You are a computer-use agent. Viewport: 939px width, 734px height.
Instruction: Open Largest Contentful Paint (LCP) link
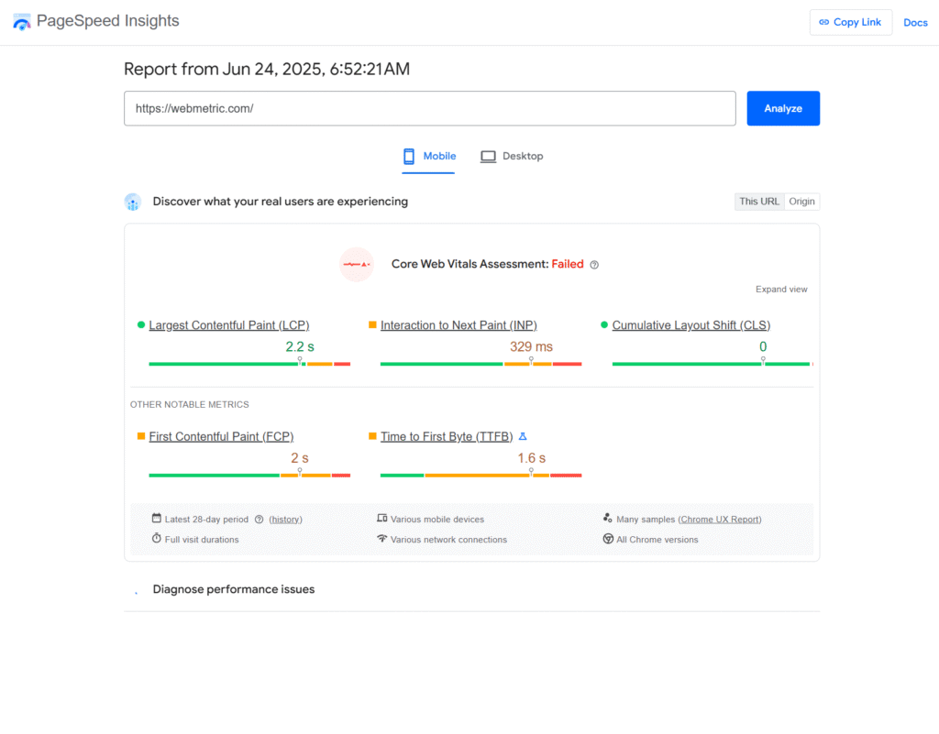point(228,324)
